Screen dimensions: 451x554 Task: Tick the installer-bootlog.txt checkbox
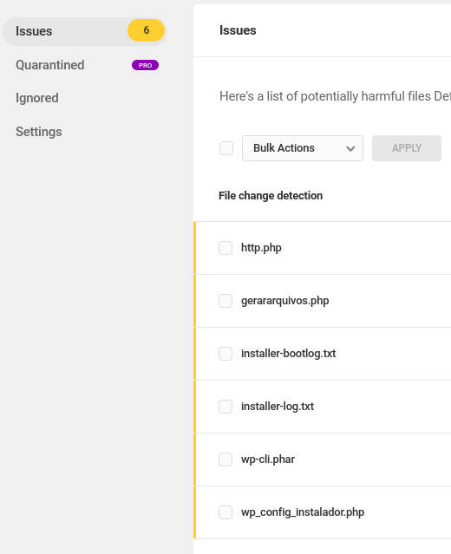coord(225,354)
